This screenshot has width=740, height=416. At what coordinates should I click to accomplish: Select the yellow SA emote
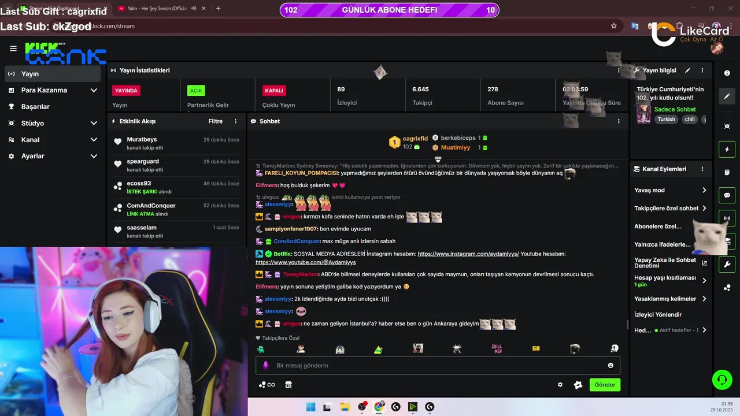[x=536, y=349]
